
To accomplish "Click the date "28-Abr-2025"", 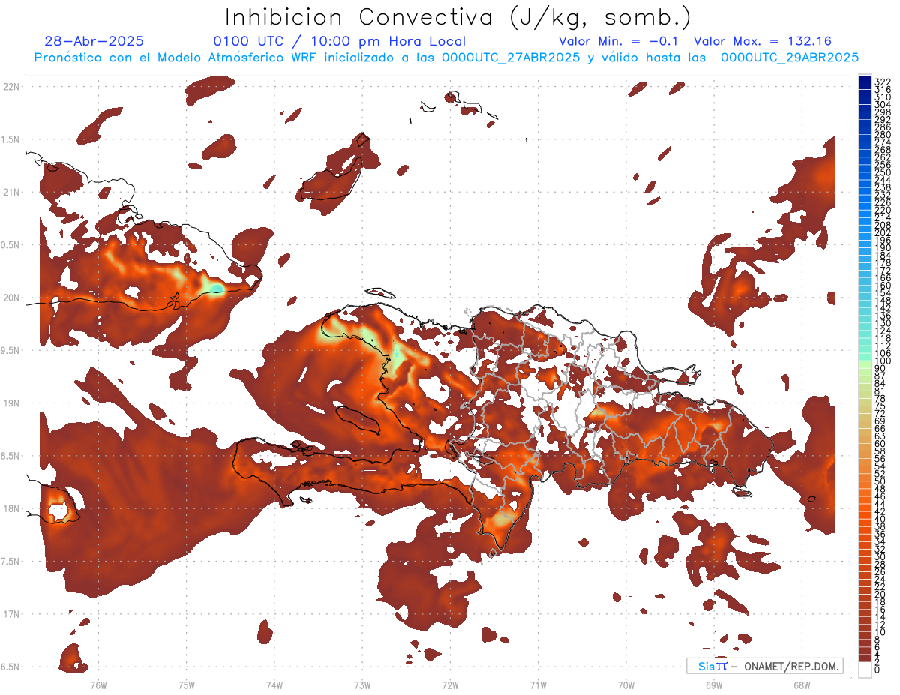I will click(x=94, y=42).
